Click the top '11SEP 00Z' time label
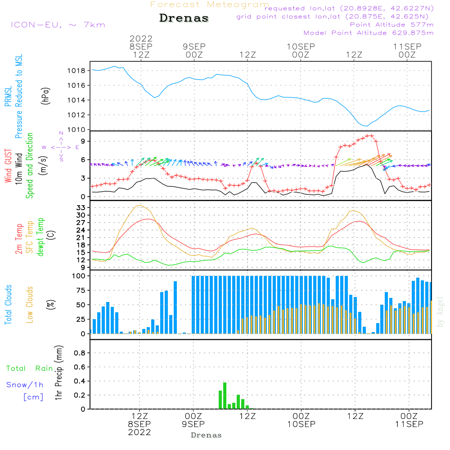Screen dimensions: 450x450 coord(407,50)
